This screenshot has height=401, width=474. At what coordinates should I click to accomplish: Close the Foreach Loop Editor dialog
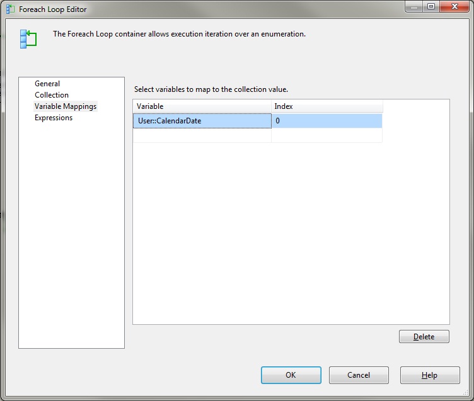[454, 8]
